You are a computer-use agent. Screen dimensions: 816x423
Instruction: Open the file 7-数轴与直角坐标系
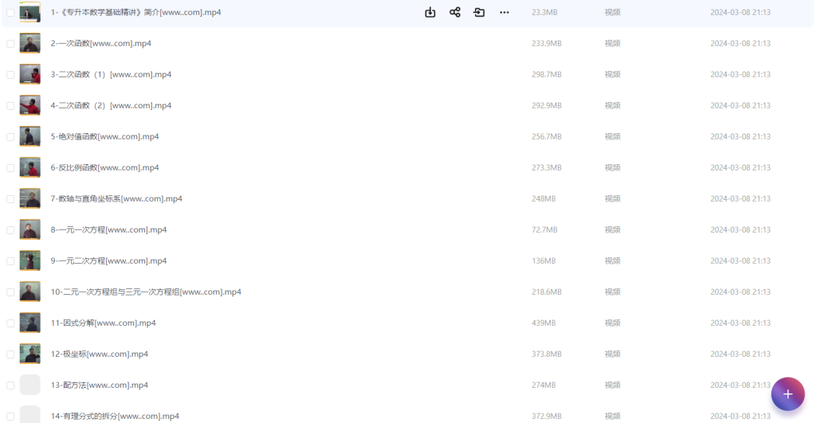click(116, 199)
